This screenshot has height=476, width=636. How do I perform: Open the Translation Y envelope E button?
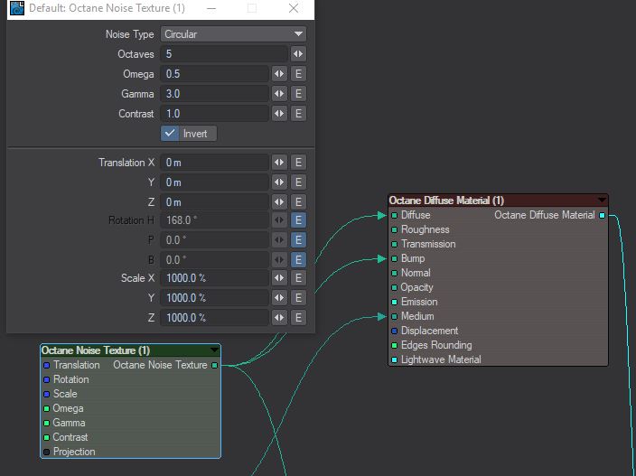pyautogui.click(x=298, y=182)
